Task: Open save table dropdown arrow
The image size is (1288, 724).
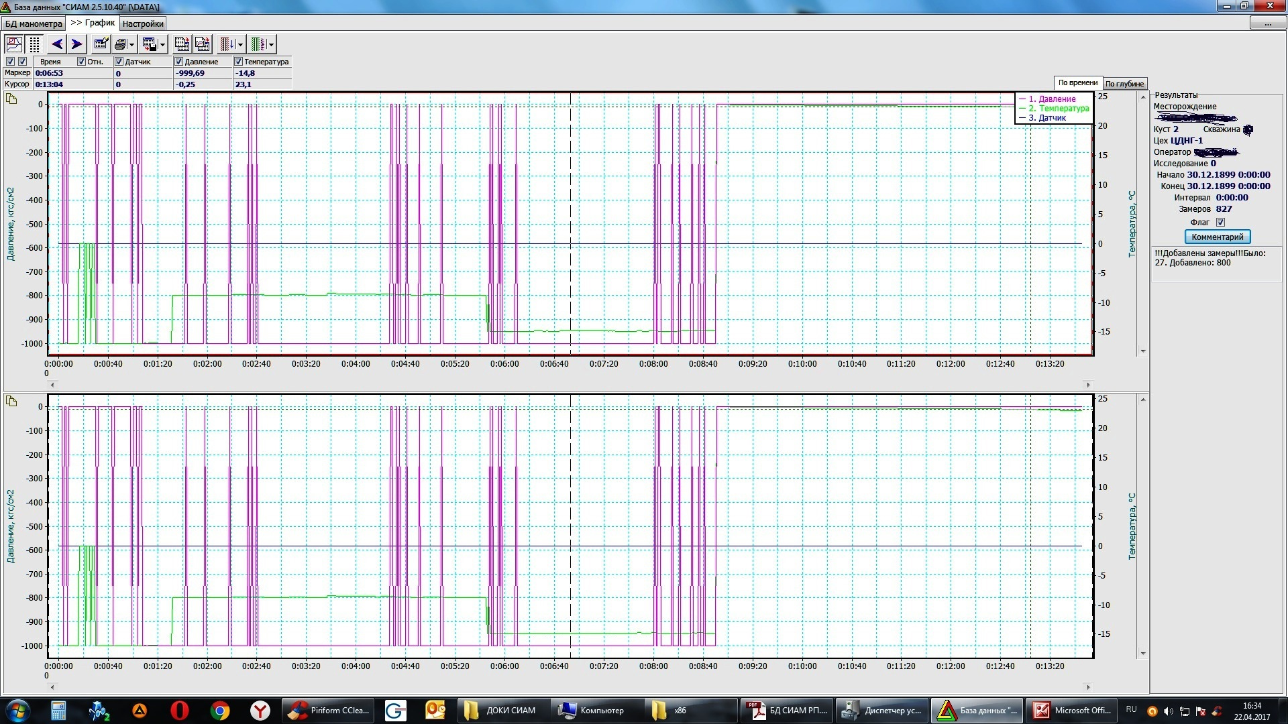Action: pos(162,45)
